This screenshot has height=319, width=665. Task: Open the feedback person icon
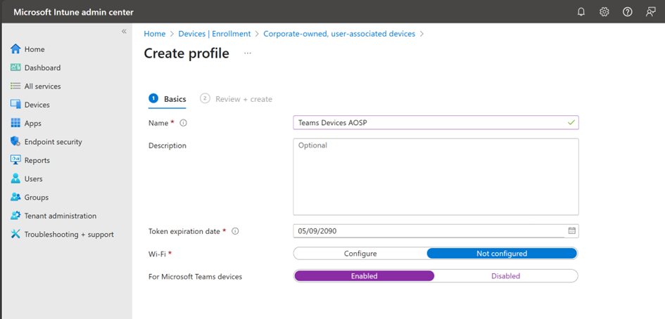click(x=651, y=12)
